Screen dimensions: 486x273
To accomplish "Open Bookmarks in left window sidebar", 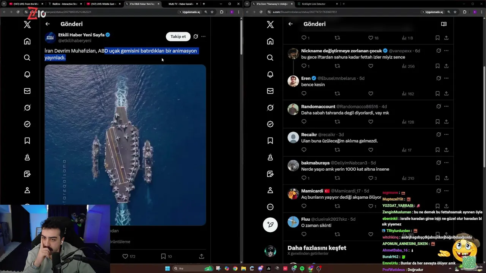I will 27,141.
